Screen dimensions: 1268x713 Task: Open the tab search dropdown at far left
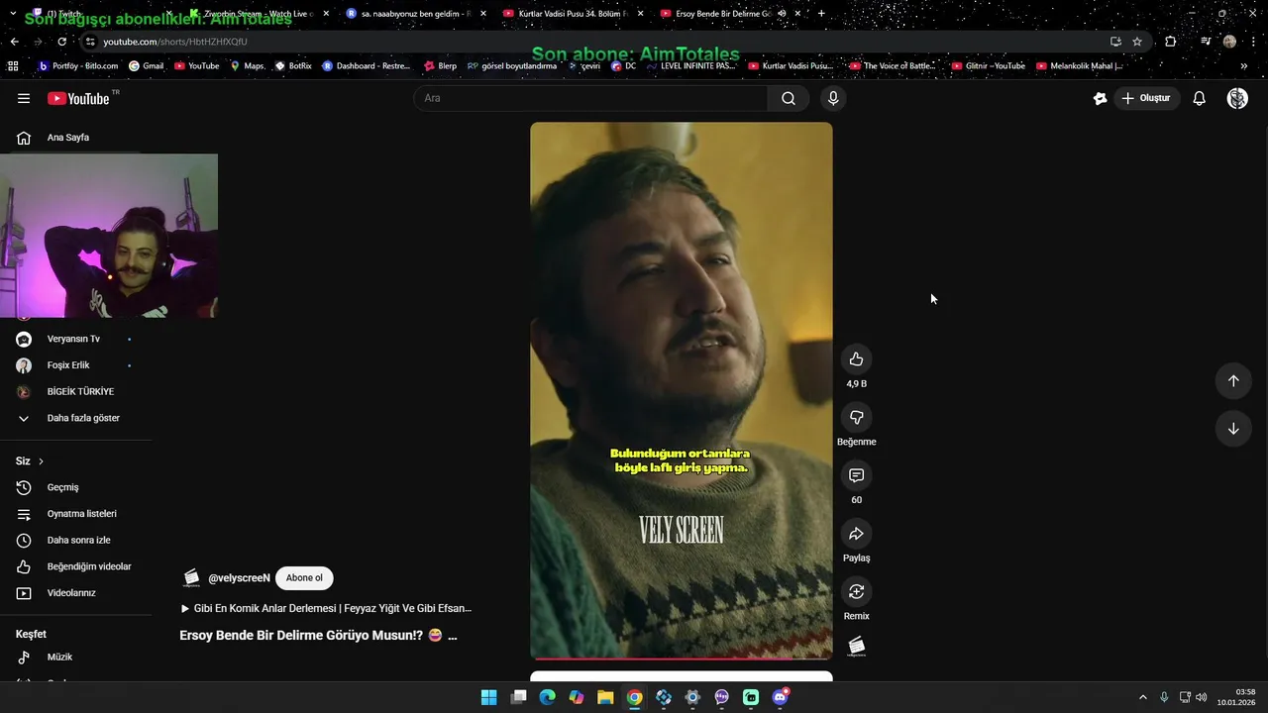[12, 14]
